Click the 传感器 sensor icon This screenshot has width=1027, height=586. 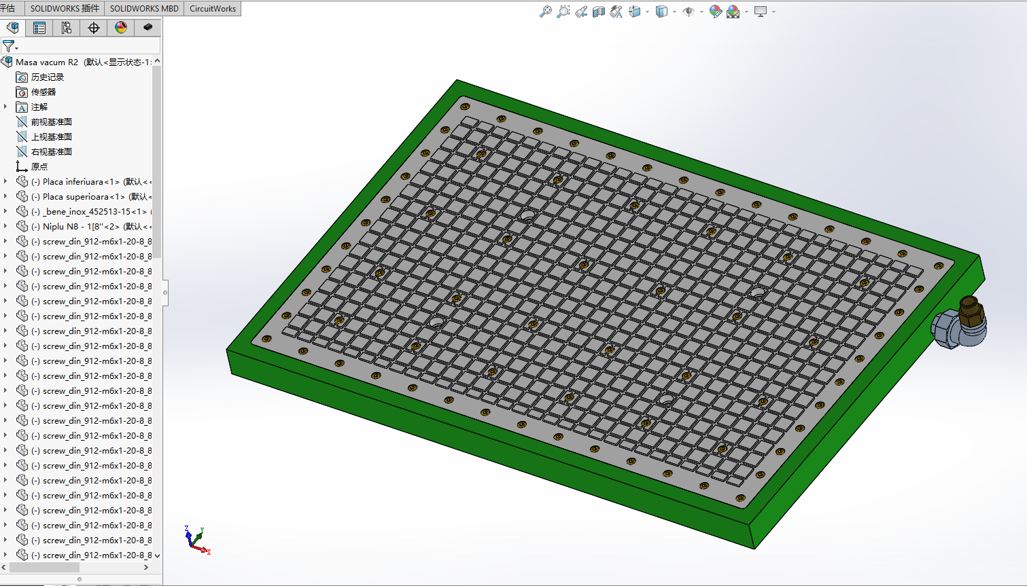tap(22, 92)
